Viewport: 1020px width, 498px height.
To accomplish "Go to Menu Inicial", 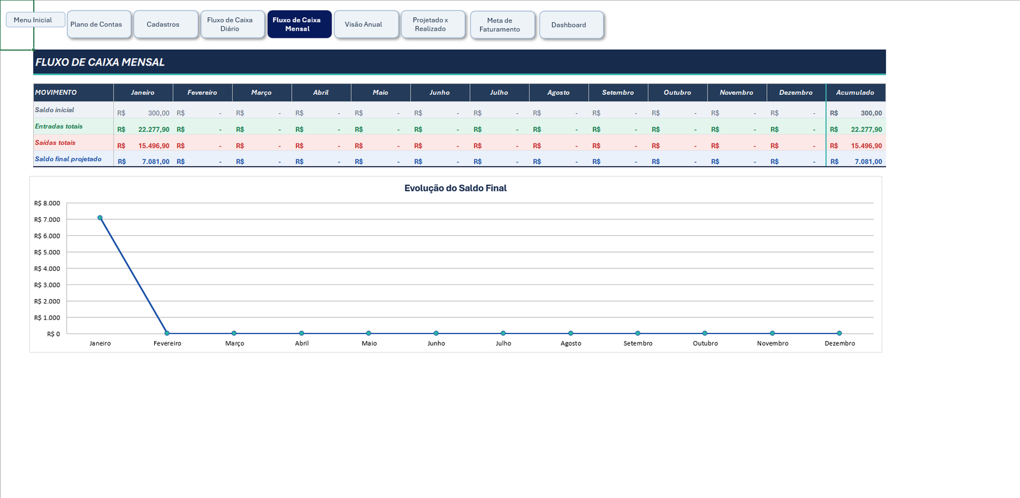I will 35,20.
